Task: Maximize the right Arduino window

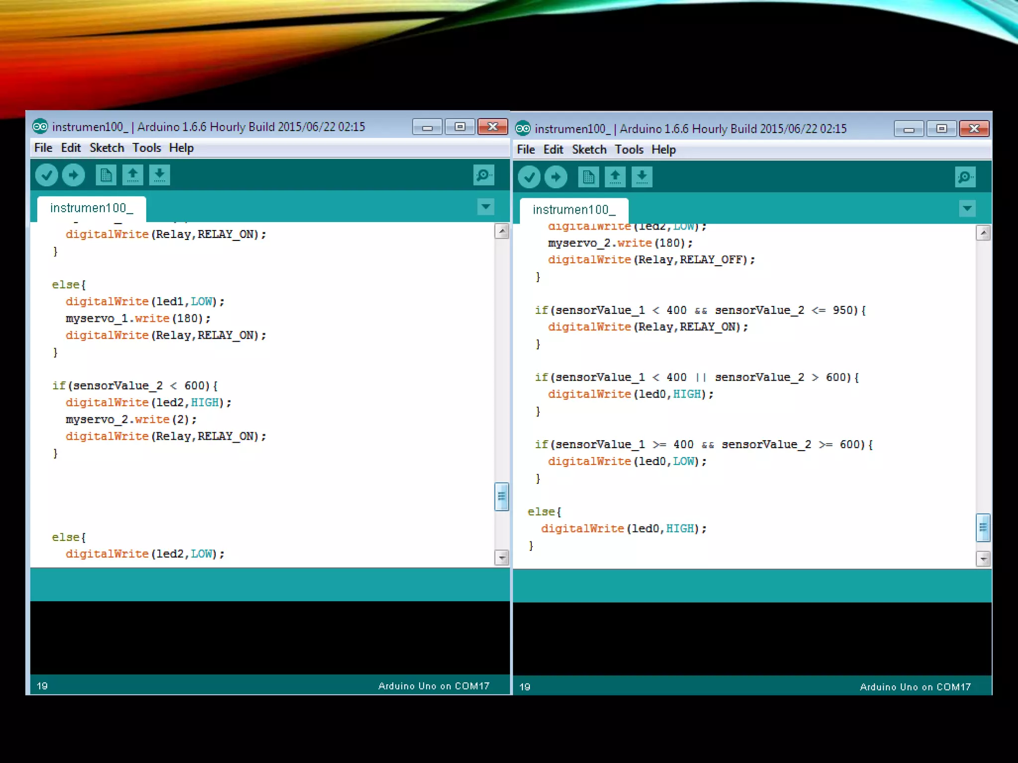Action: (941, 129)
